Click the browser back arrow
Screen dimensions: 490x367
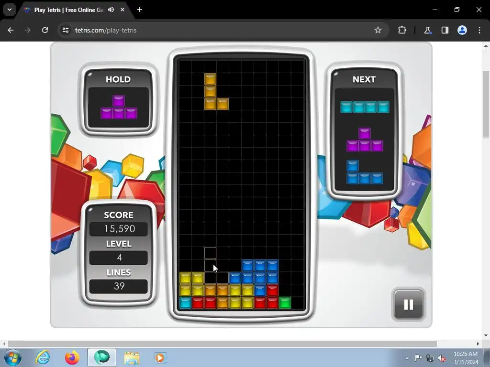(11, 30)
